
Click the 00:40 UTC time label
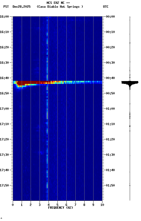point(110,78)
